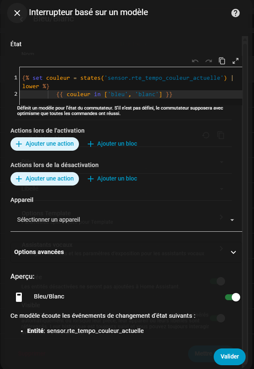Click the Options avancées label
Screen dimensions: 254x369
pyautogui.click(x=39, y=252)
